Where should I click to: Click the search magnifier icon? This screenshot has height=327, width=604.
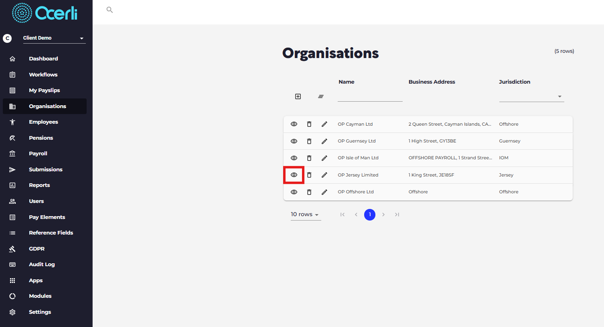click(x=109, y=10)
